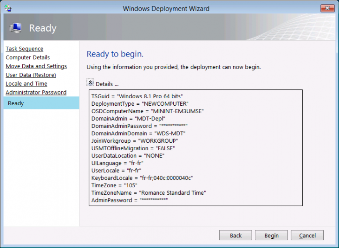Viewport: 339px width, 248px height.
Task: Click the TSGuid "Windows 8.1 Pro 64 bits" line
Action: pyautogui.click(x=137, y=96)
